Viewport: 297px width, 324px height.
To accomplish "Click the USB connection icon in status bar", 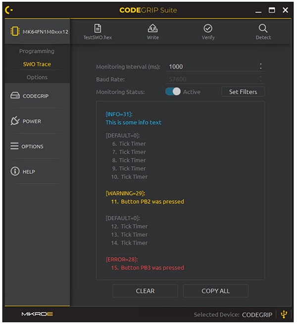I will coord(284,314).
